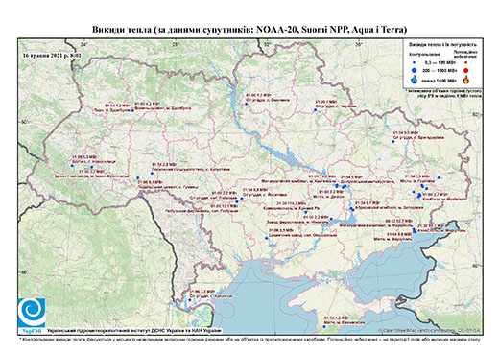Click the small red dot legend symbol
499x353 pixels.
465,62
